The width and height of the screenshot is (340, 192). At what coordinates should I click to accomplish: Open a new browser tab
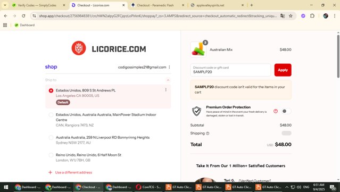[x=252, y=5]
